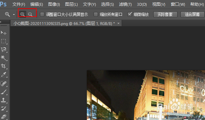Open the 图像(I) menu

pos(54,4)
